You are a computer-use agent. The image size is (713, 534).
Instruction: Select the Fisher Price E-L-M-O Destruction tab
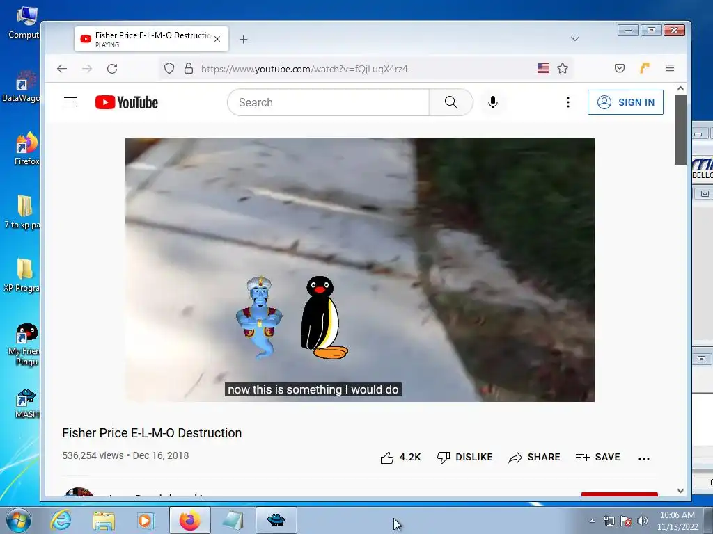click(151, 39)
